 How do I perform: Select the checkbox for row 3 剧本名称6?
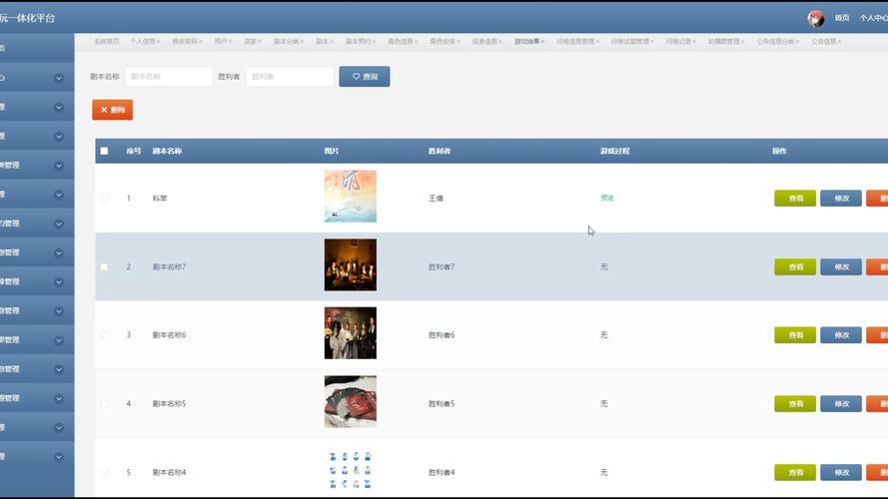pos(104,335)
